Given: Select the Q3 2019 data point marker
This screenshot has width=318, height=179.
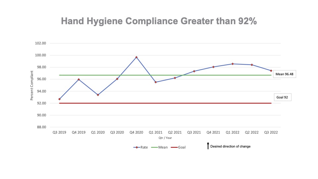Looking at the screenshot, I should 60,99.
